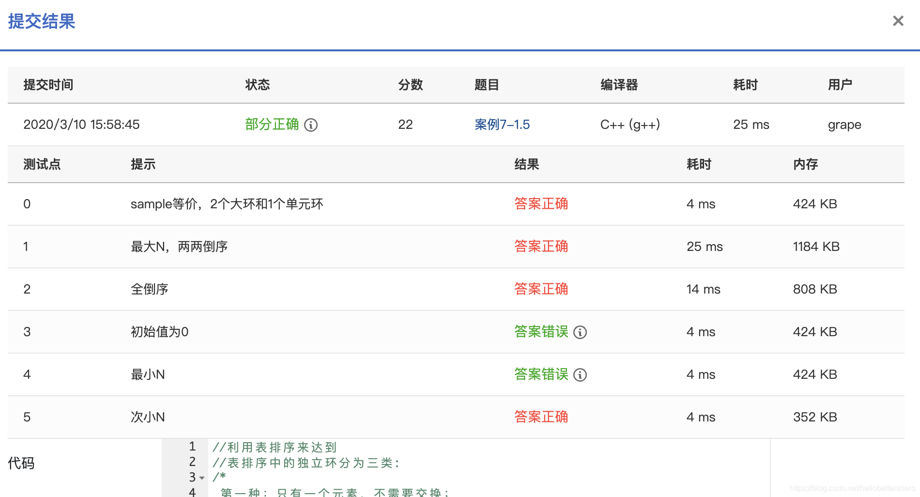920x497 pixels.
Task: Open info icon next to 部分正确 status
Action: (311, 125)
